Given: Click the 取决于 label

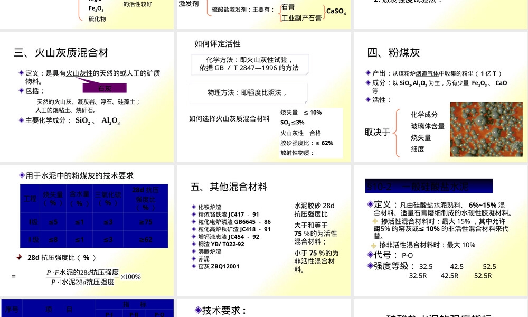Looking at the screenshot, I should tap(377, 133).
